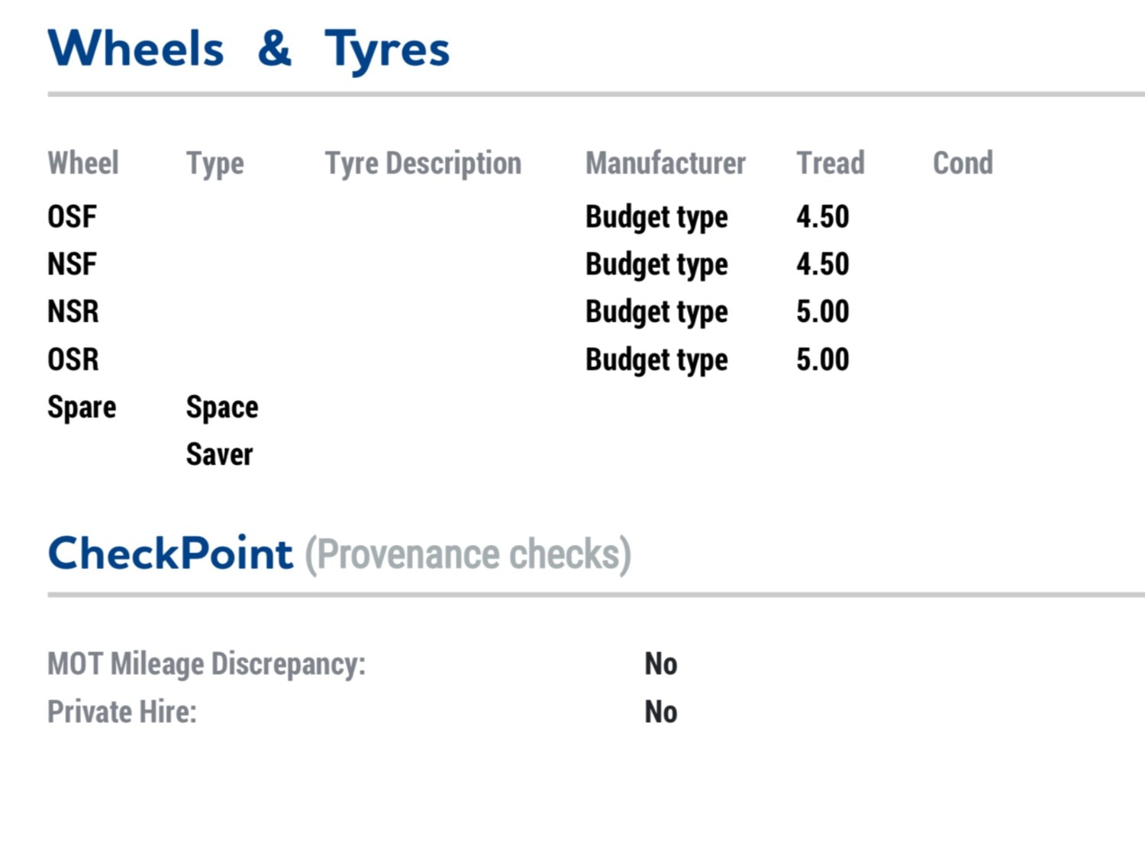Select the MOT Mileage Discrepancy label
The height and width of the screenshot is (859, 1145).
[207, 665]
